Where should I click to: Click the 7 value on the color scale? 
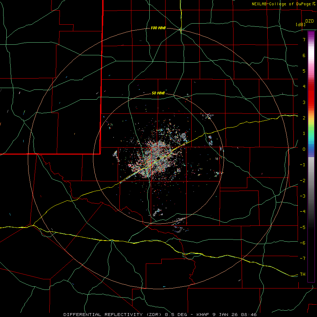coord(304,39)
